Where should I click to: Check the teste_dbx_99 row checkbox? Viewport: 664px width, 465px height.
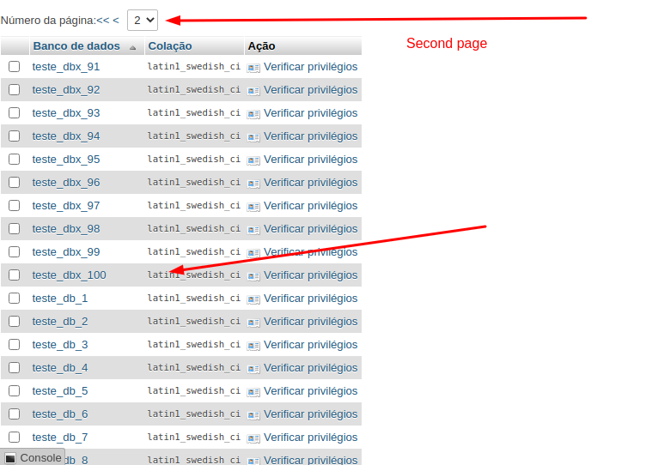pyautogui.click(x=14, y=251)
